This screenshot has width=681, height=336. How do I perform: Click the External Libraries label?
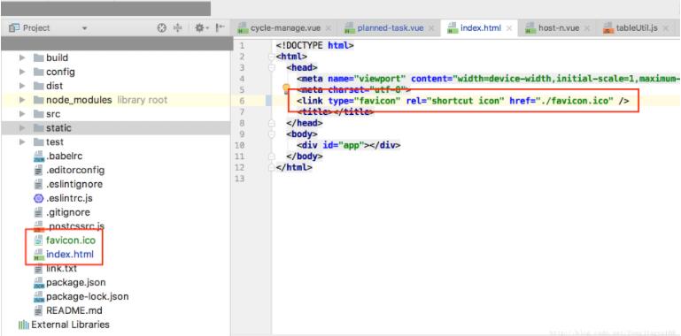[70, 325]
